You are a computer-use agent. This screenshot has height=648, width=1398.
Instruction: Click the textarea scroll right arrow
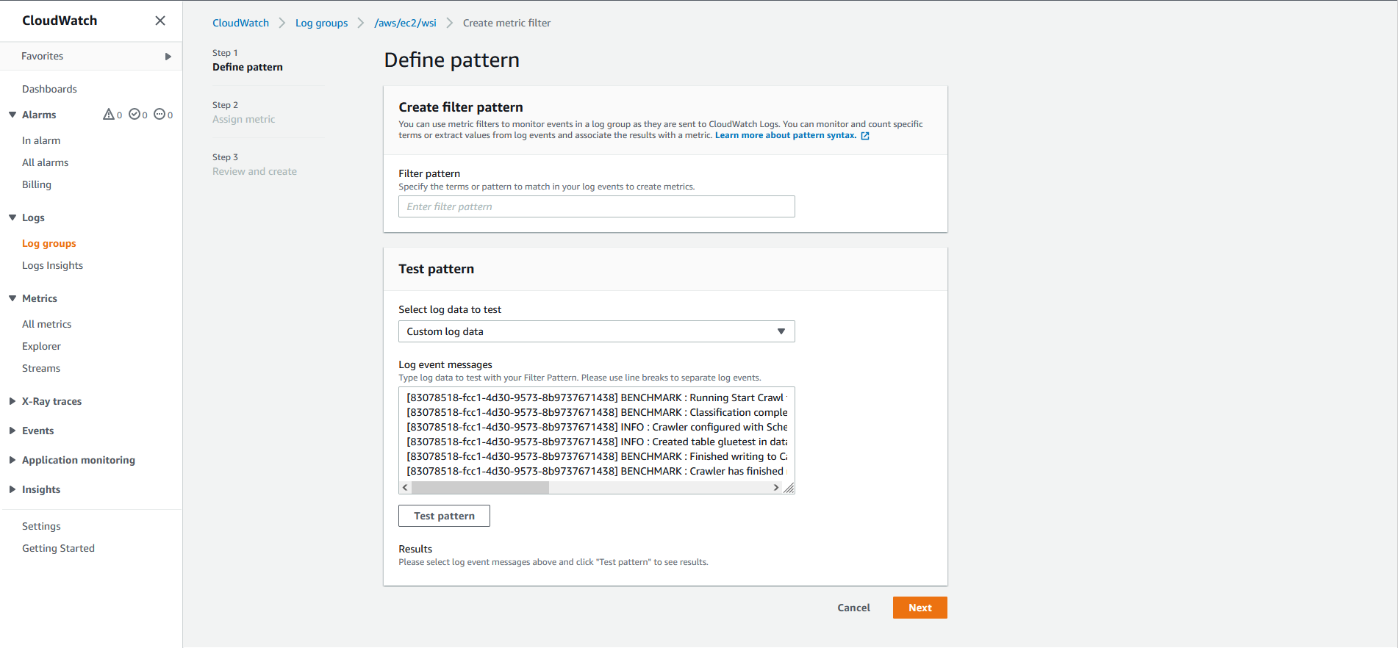pyautogui.click(x=776, y=488)
